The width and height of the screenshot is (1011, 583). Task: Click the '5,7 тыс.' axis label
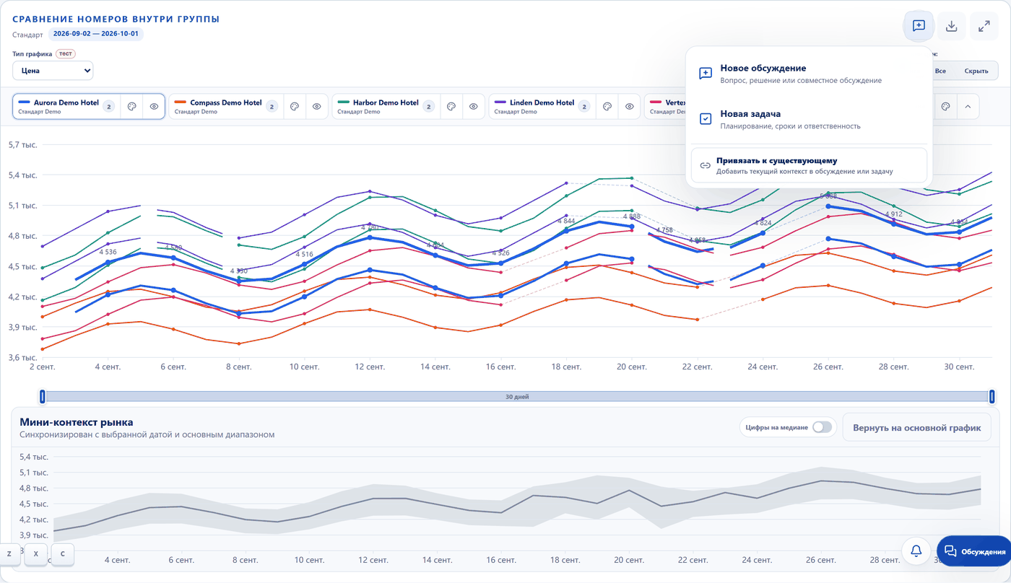23,144
